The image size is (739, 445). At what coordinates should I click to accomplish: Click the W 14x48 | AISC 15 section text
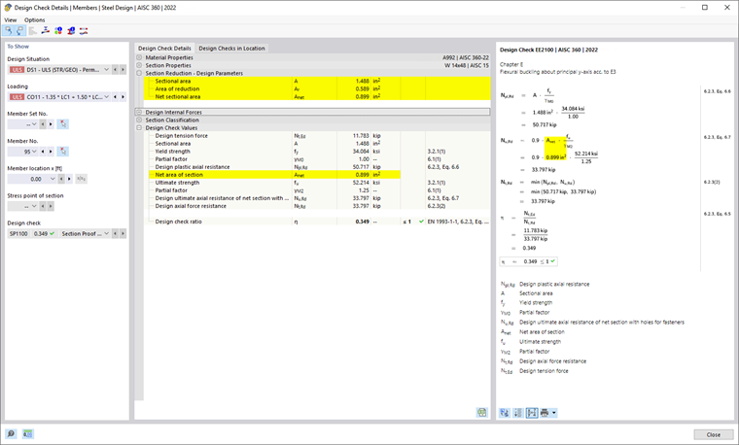pos(466,65)
